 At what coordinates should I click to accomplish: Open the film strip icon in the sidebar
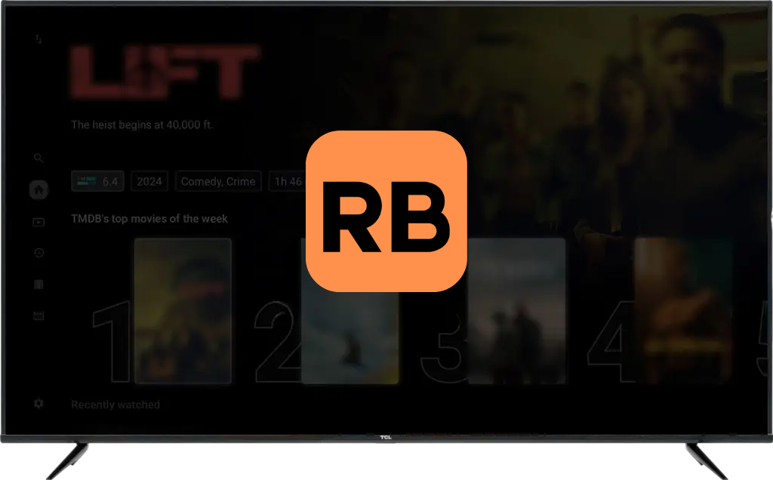[x=38, y=285]
